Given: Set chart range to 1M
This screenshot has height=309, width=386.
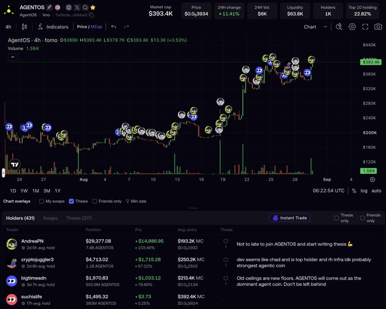Looking at the screenshot, I should coord(36,191).
